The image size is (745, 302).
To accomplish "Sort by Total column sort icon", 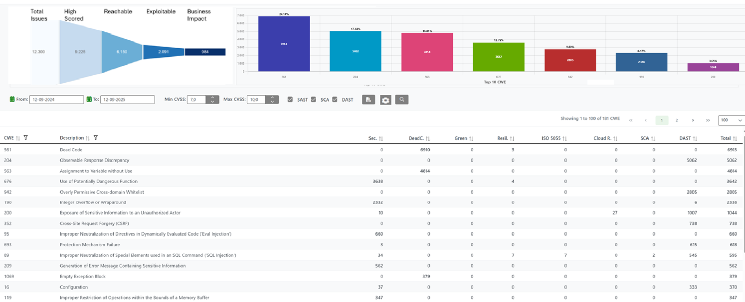I will [735, 138].
